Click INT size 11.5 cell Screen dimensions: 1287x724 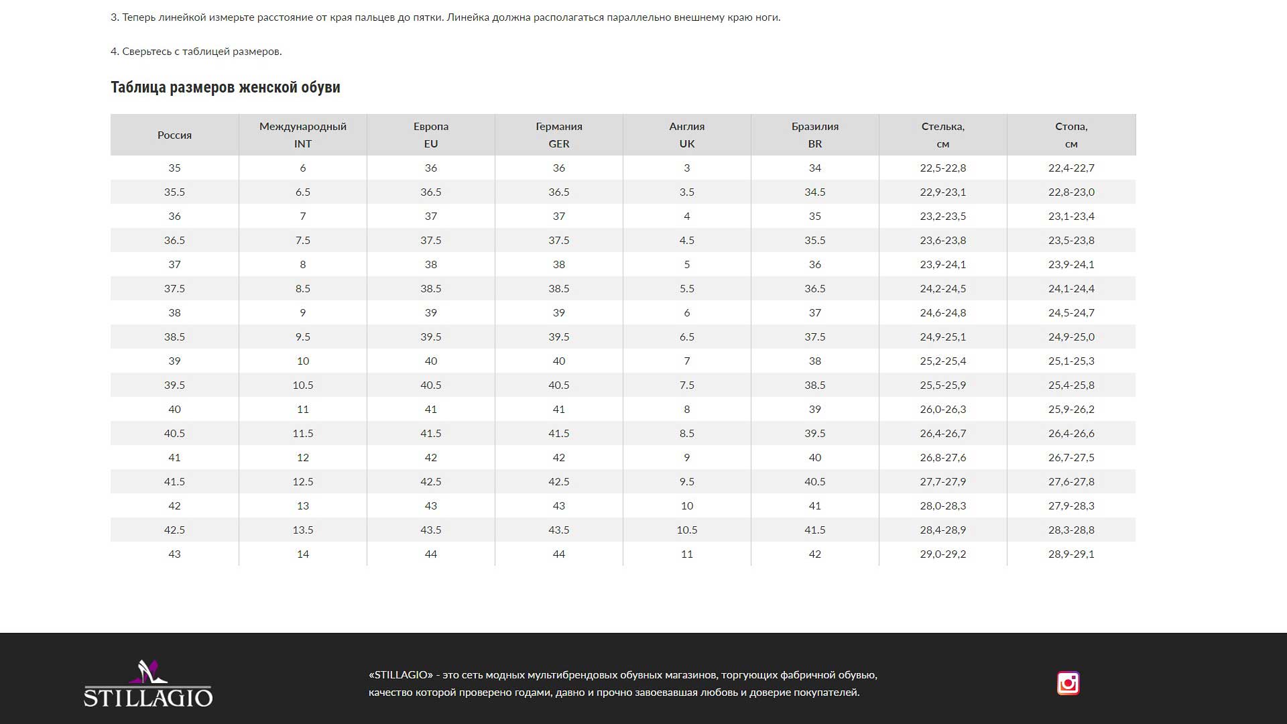pos(302,433)
